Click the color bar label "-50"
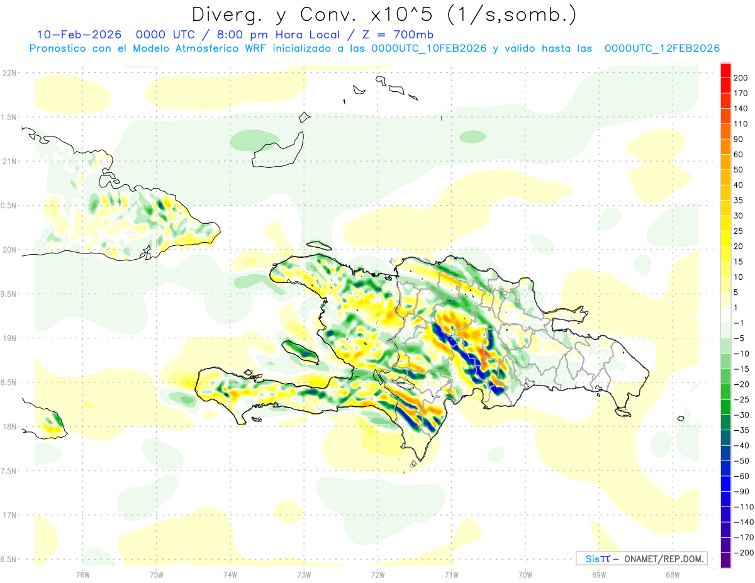 (x=743, y=461)
